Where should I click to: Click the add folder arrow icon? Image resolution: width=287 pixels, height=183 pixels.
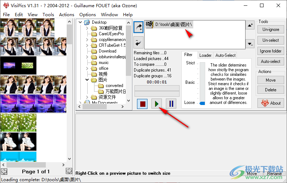click(x=138, y=27)
